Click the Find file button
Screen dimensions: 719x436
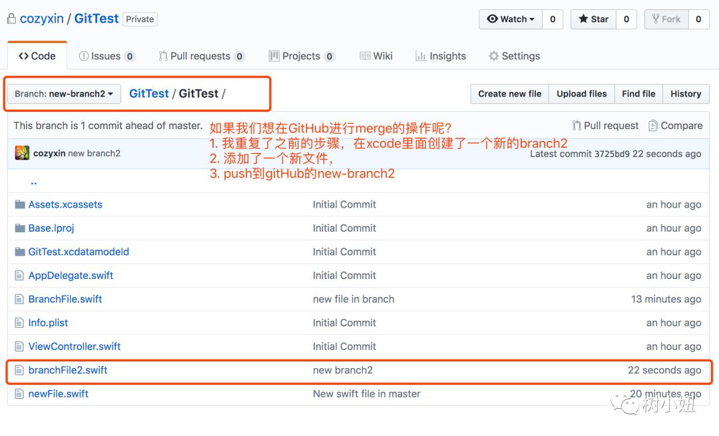pyautogui.click(x=638, y=94)
